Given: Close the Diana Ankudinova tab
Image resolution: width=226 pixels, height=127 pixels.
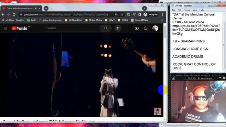Looking at the screenshot, I should pyautogui.click(x=40, y=8).
